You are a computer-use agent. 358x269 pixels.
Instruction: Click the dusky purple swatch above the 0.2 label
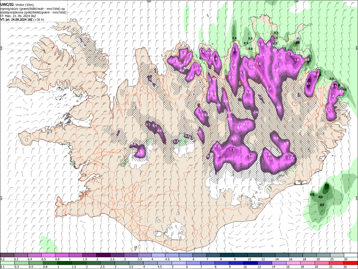click(7, 255)
